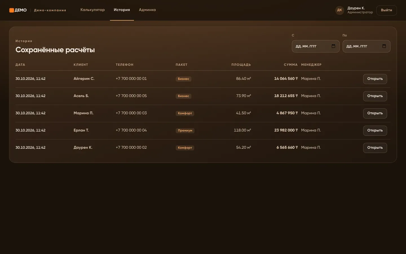Select phone number +7 700 000 00 05
This screenshot has width=406, height=254.
click(131, 96)
